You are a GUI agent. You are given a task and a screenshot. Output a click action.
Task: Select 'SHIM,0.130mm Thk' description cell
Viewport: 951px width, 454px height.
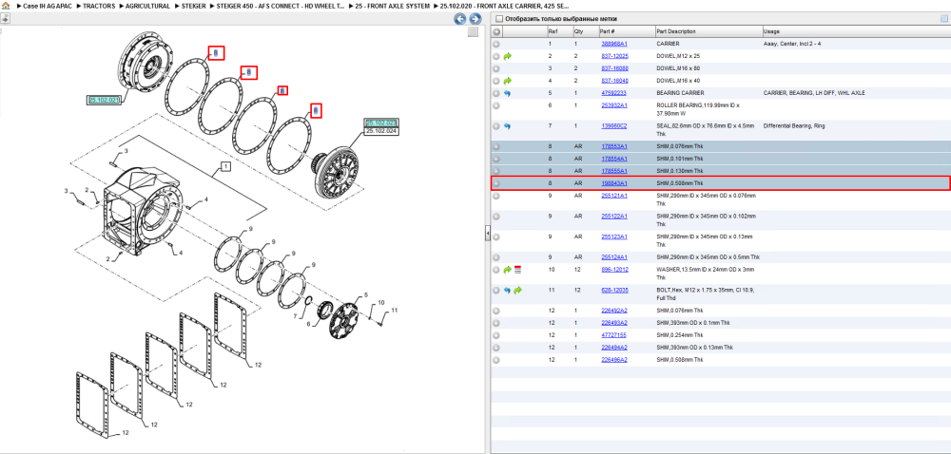680,171
